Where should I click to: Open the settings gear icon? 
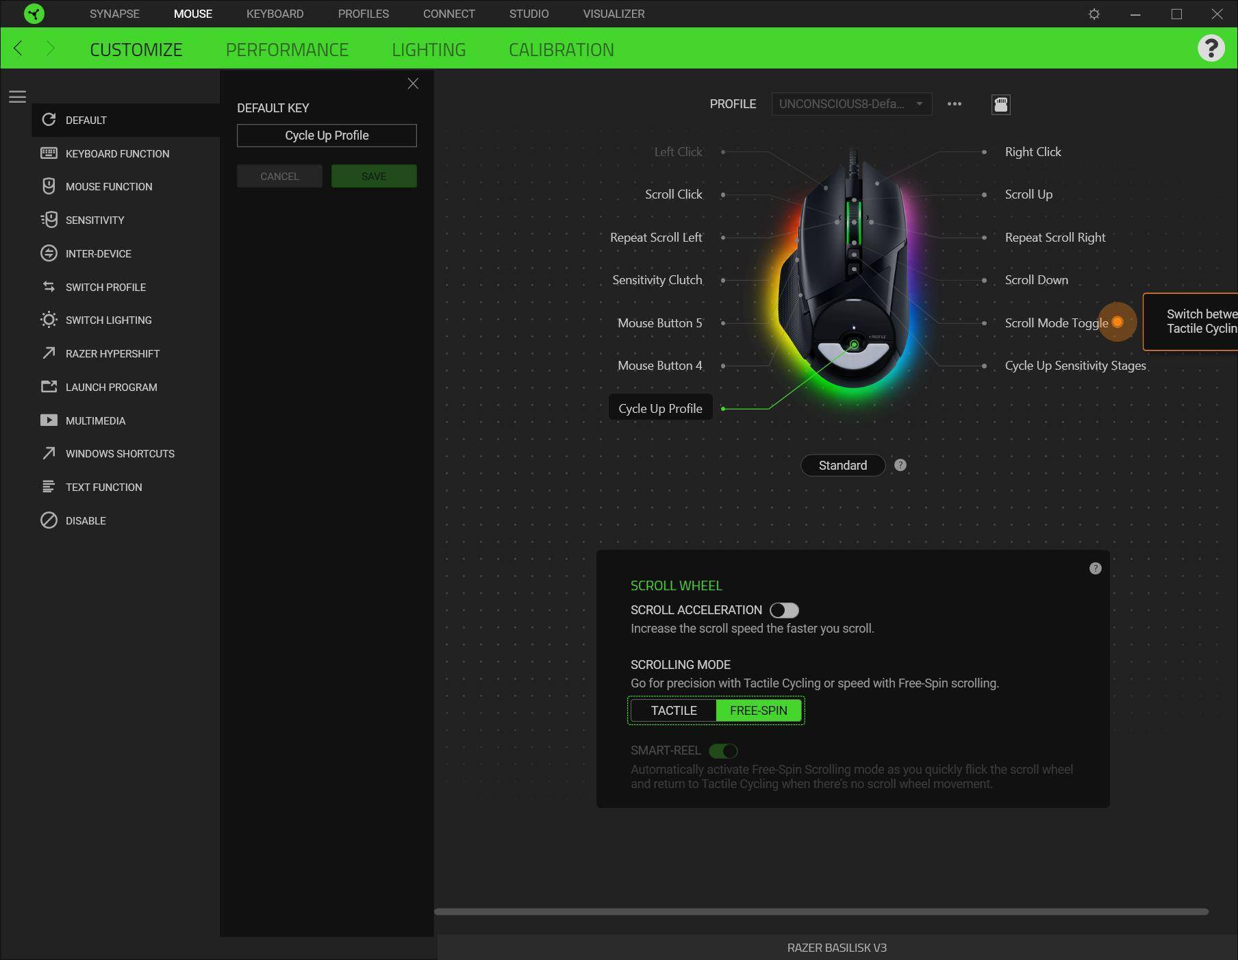point(1094,14)
